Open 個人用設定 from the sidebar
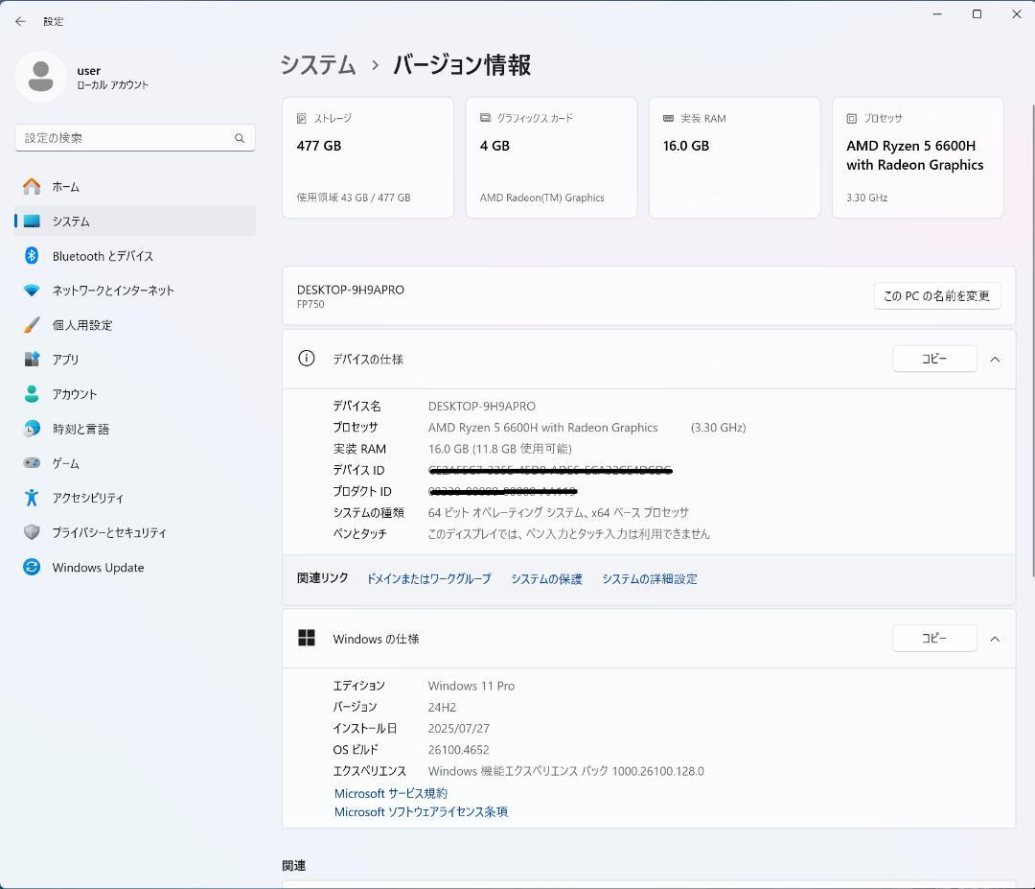The width and height of the screenshot is (1035, 889). pyautogui.click(x=83, y=324)
